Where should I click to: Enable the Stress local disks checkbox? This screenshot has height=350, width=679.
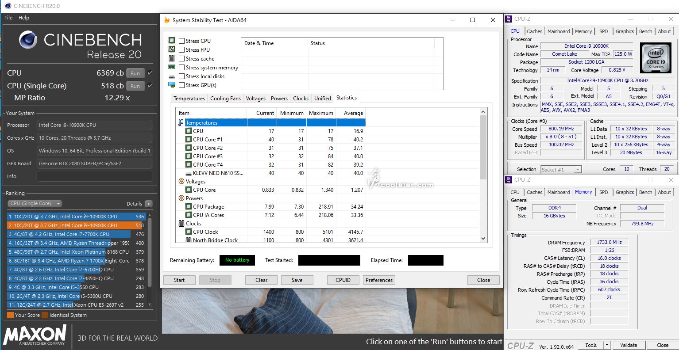coord(182,76)
